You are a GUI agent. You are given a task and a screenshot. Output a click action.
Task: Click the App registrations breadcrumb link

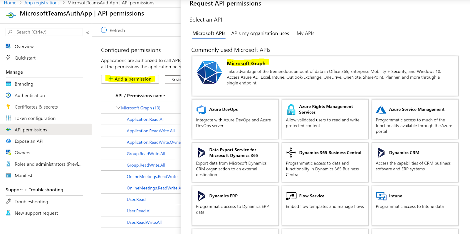click(42, 3)
